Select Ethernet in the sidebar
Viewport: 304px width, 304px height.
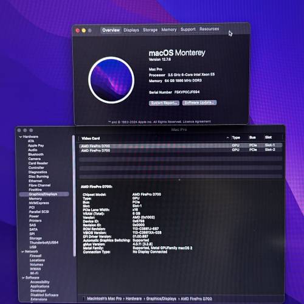click(x=35, y=181)
